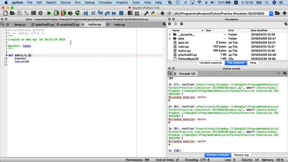Click the Open file folder icon in main toolbar
The width and height of the screenshot is (288, 162).
pyautogui.click(x=12, y=13)
